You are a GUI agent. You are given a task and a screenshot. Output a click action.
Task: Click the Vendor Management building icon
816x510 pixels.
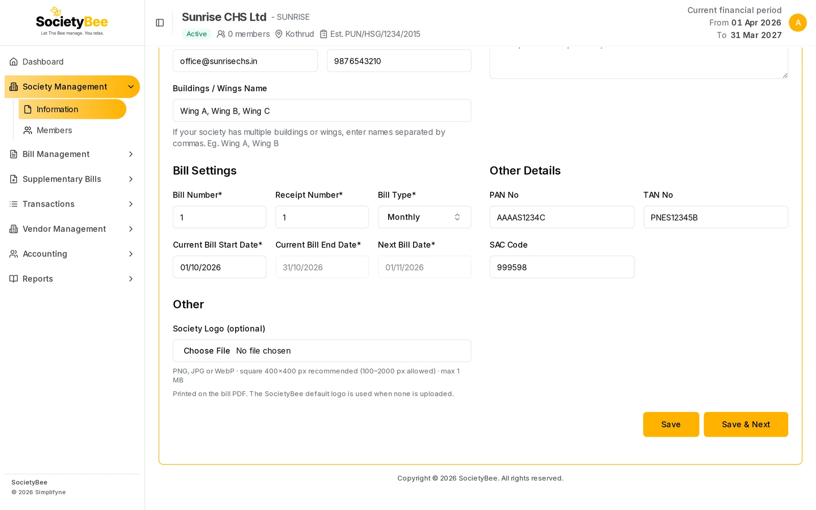coord(14,229)
